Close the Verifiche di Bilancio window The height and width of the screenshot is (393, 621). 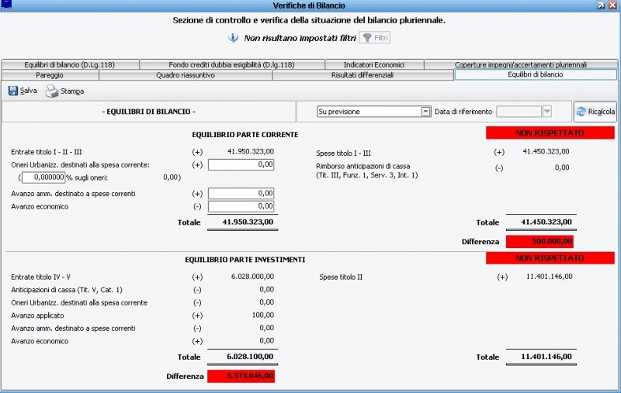click(612, 5)
